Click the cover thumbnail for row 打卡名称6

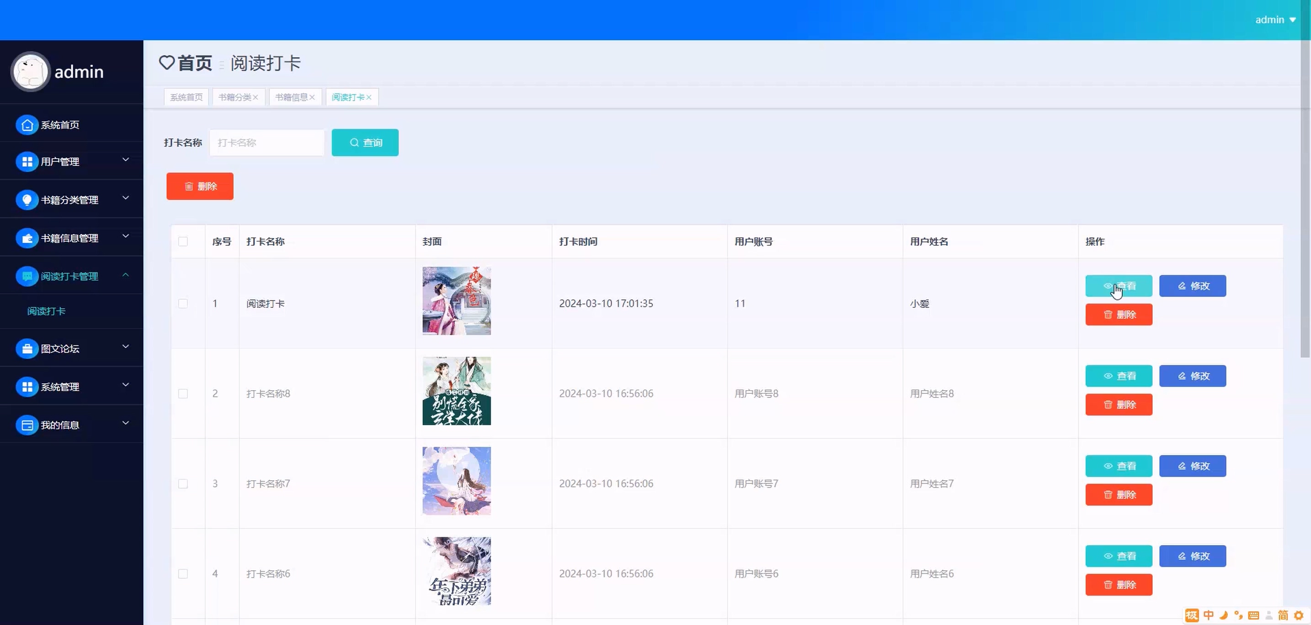[457, 571]
